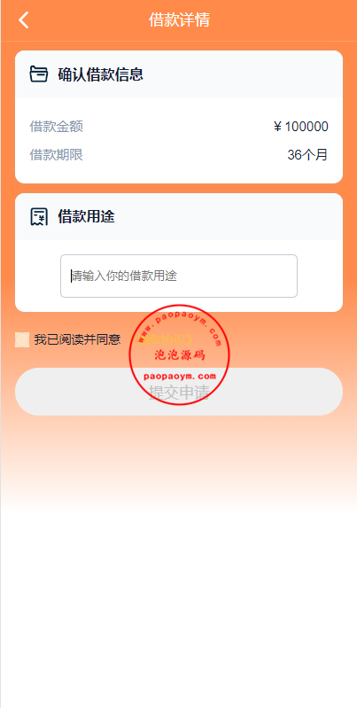Click the curved www.paopaoym.com stamp text
The width and height of the screenshot is (357, 708).
coord(179,327)
